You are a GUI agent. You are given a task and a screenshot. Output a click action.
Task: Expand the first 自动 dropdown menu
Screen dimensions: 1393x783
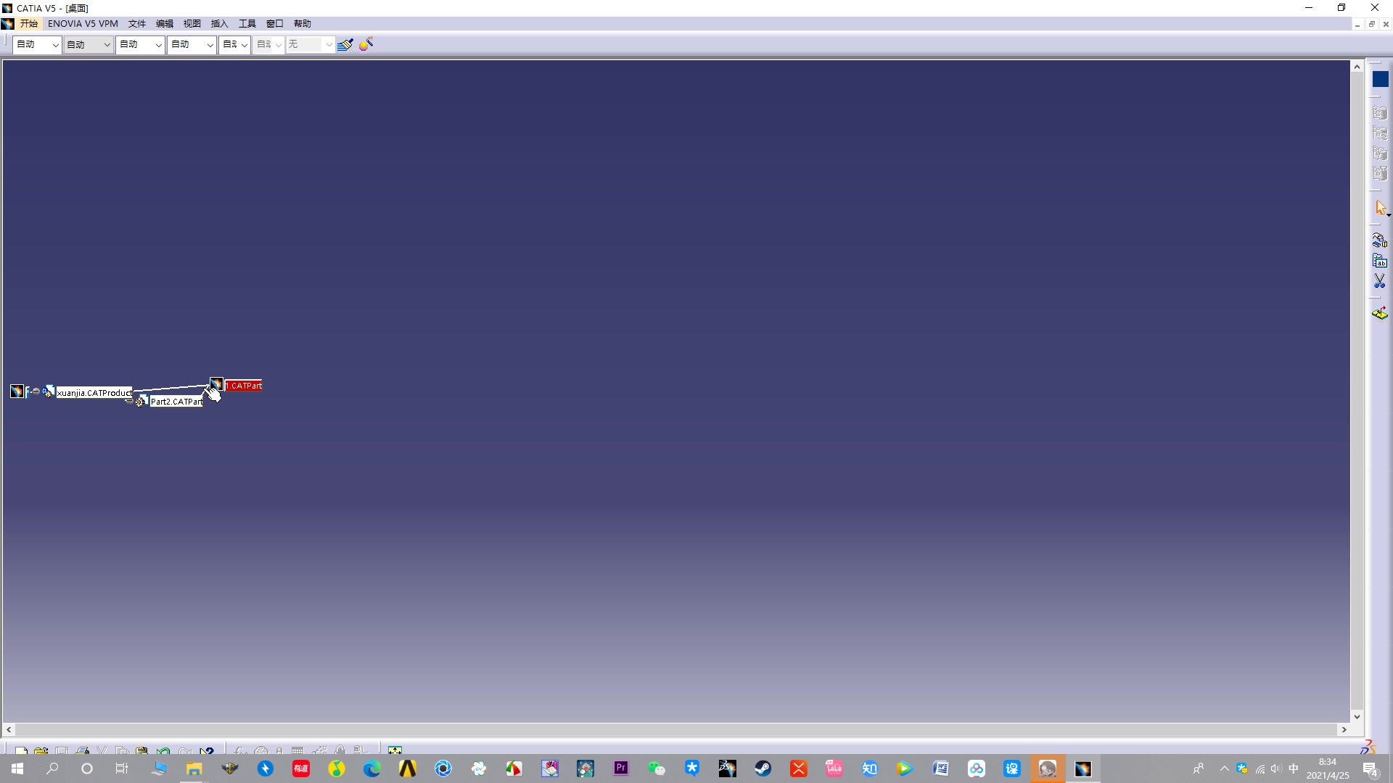tap(54, 44)
